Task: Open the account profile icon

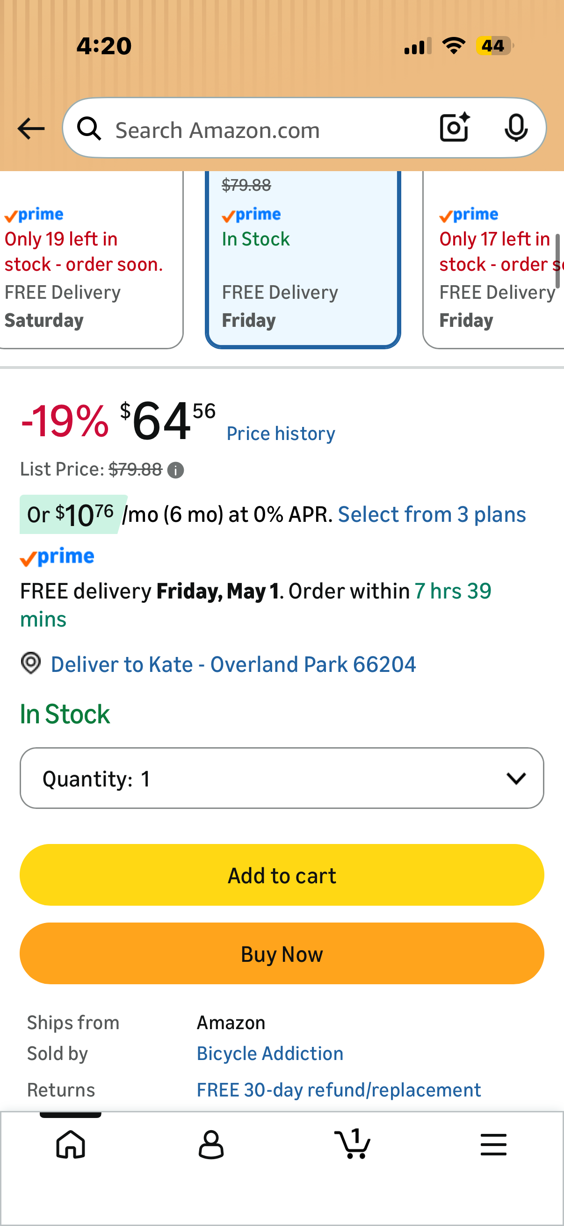Action: pos(211,1144)
